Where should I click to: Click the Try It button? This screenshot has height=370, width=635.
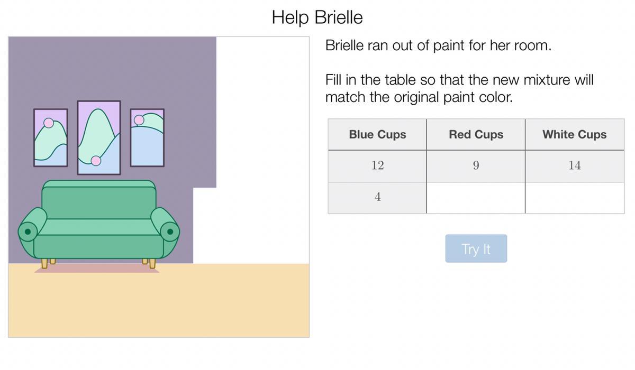pos(476,248)
